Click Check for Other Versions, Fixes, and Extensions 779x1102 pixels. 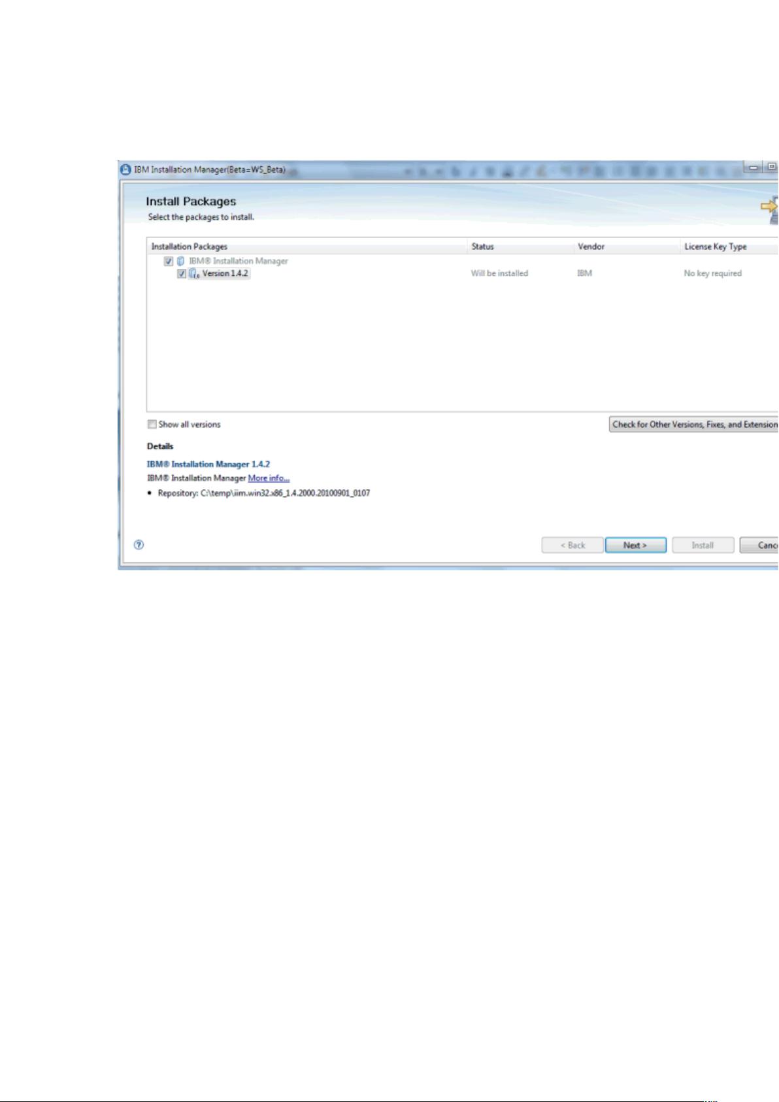694,424
